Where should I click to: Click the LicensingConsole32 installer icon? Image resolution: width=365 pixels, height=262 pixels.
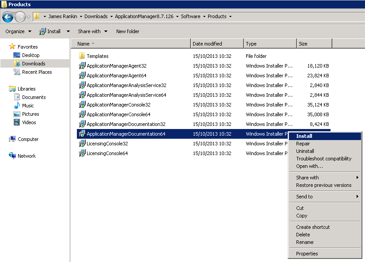(82, 144)
